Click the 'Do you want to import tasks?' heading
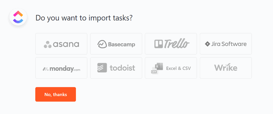 click(x=84, y=18)
